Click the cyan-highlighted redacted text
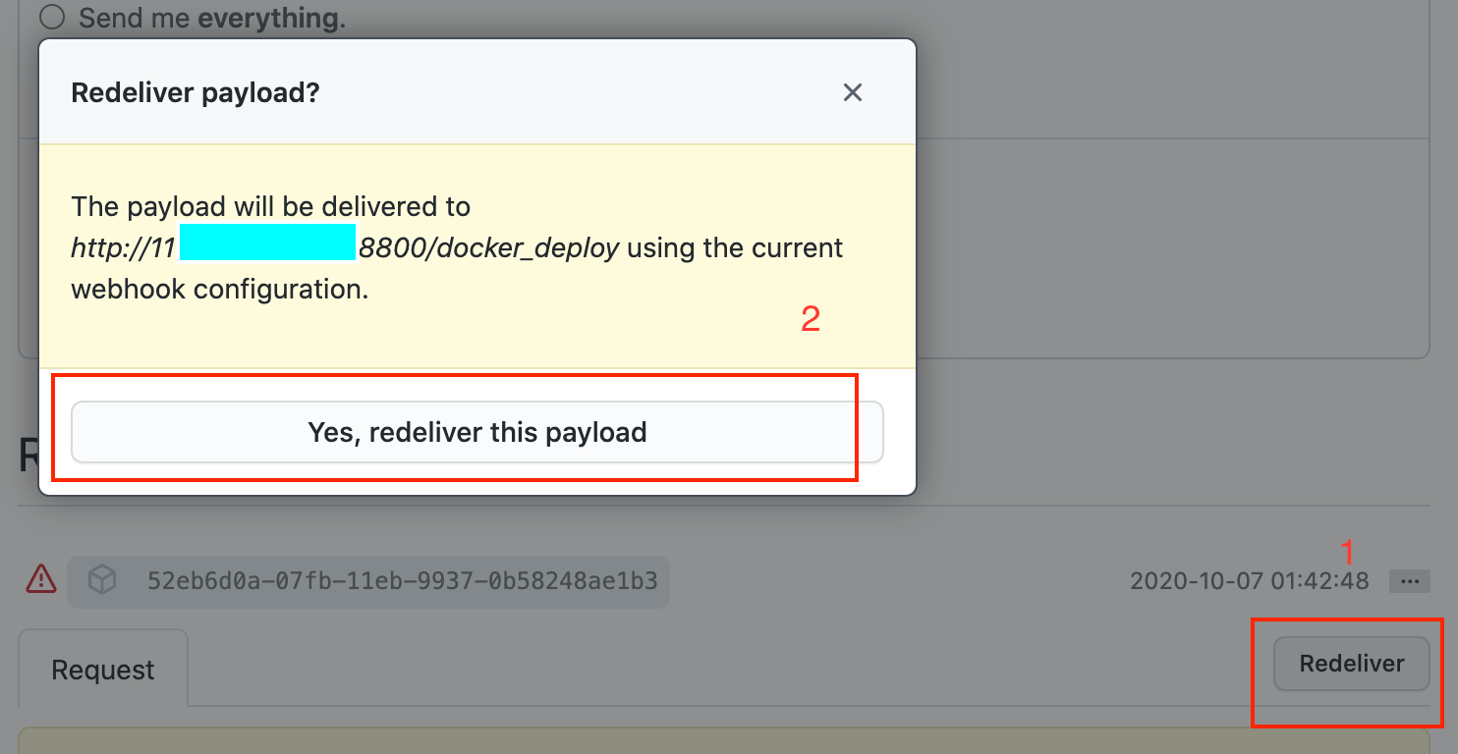Viewport: 1458px width, 754px height. 266,243
